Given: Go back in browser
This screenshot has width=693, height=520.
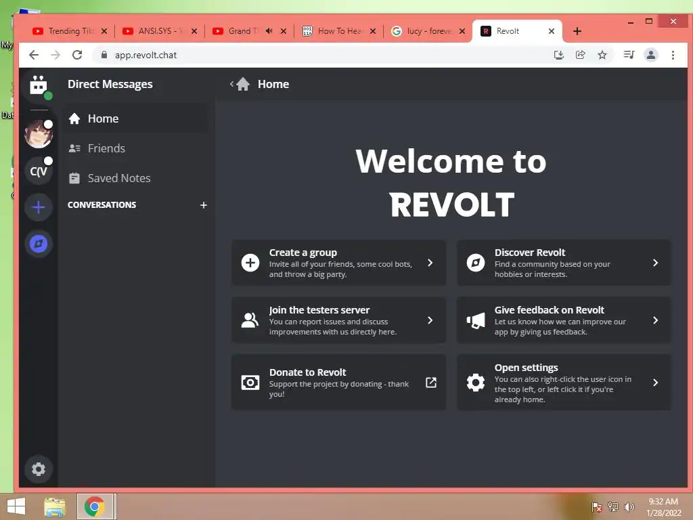Looking at the screenshot, I should (34, 55).
